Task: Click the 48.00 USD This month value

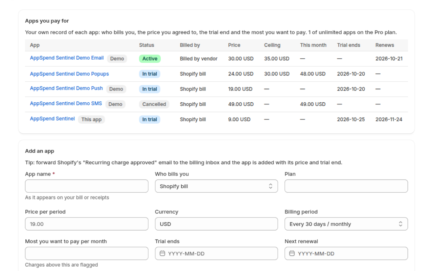Action: (x=313, y=74)
